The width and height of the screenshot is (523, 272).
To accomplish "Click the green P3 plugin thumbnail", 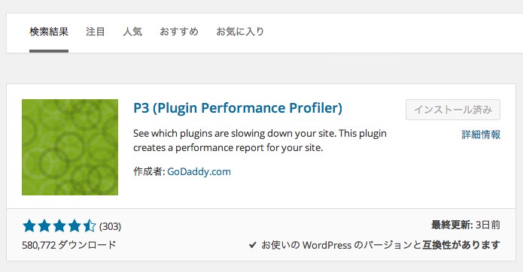I will [x=70, y=147].
